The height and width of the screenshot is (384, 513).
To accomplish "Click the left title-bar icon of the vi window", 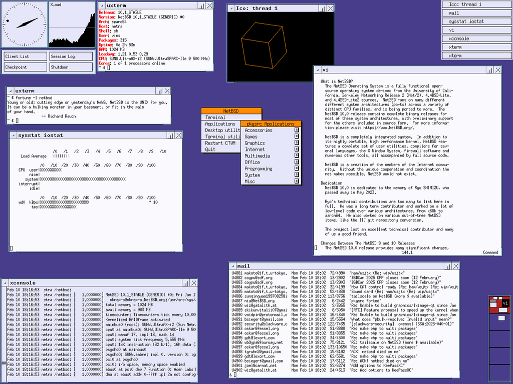I will pos(317,70).
